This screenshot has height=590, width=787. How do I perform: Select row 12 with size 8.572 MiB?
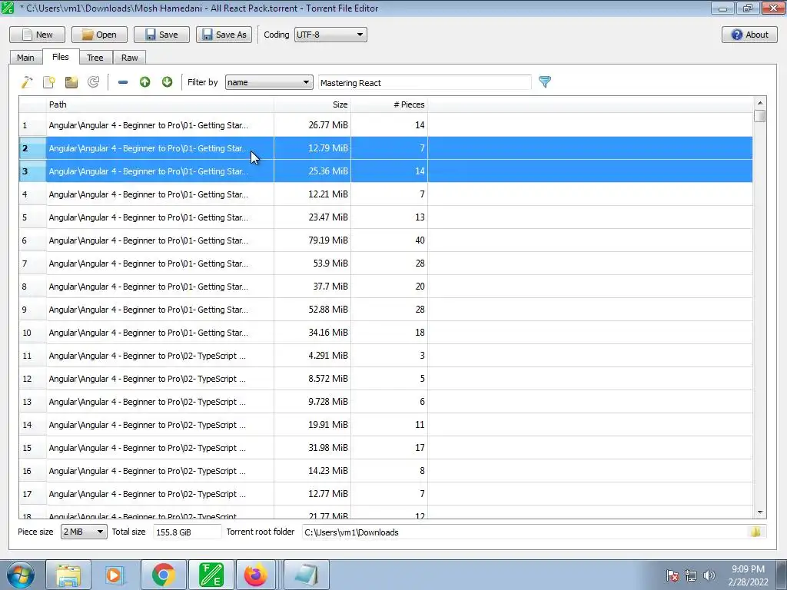tap(386, 379)
